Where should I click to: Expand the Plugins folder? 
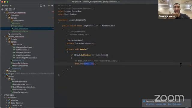[4, 74]
